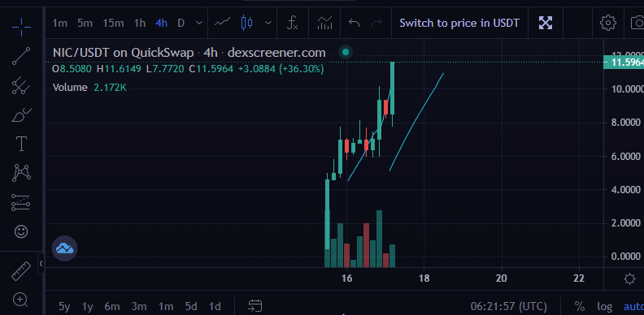Click the green market status indicator
The height and width of the screenshot is (315, 644).
coord(346,52)
